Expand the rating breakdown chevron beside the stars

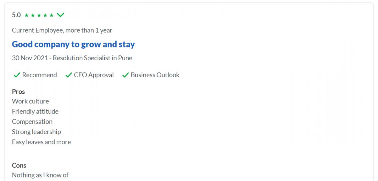tap(60, 15)
